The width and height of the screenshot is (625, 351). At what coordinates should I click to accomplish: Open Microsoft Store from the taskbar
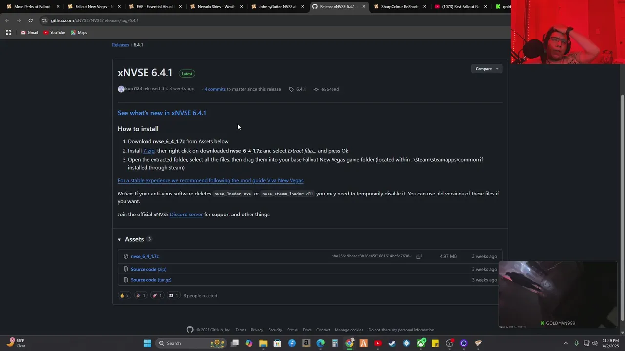pyautogui.click(x=277, y=343)
